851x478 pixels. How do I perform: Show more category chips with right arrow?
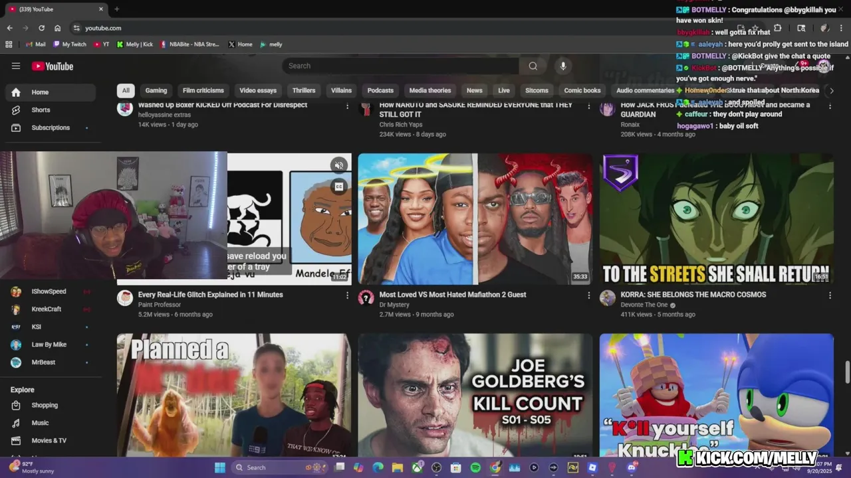tap(830, 90)
